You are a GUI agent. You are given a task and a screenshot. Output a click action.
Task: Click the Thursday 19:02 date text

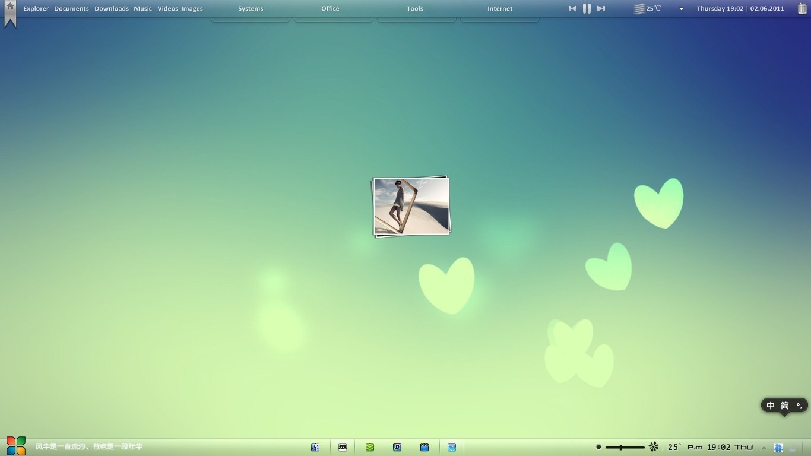(x=740, y=9)
